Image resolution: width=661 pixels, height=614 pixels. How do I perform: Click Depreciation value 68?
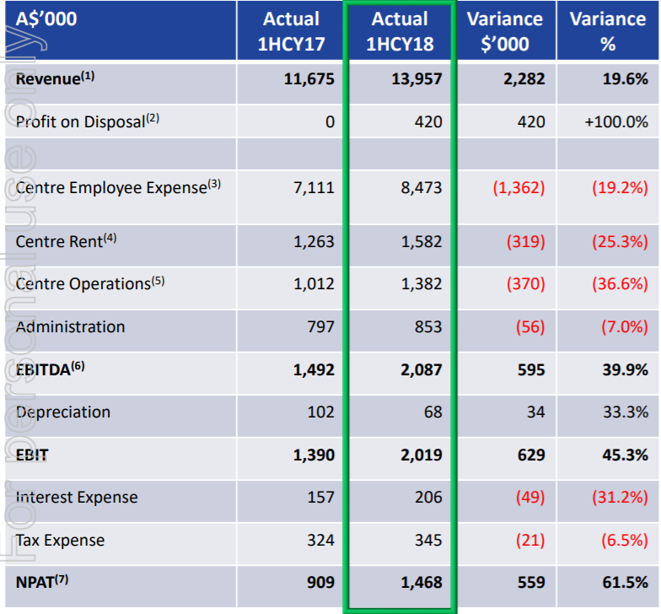[x=433, y=412]
